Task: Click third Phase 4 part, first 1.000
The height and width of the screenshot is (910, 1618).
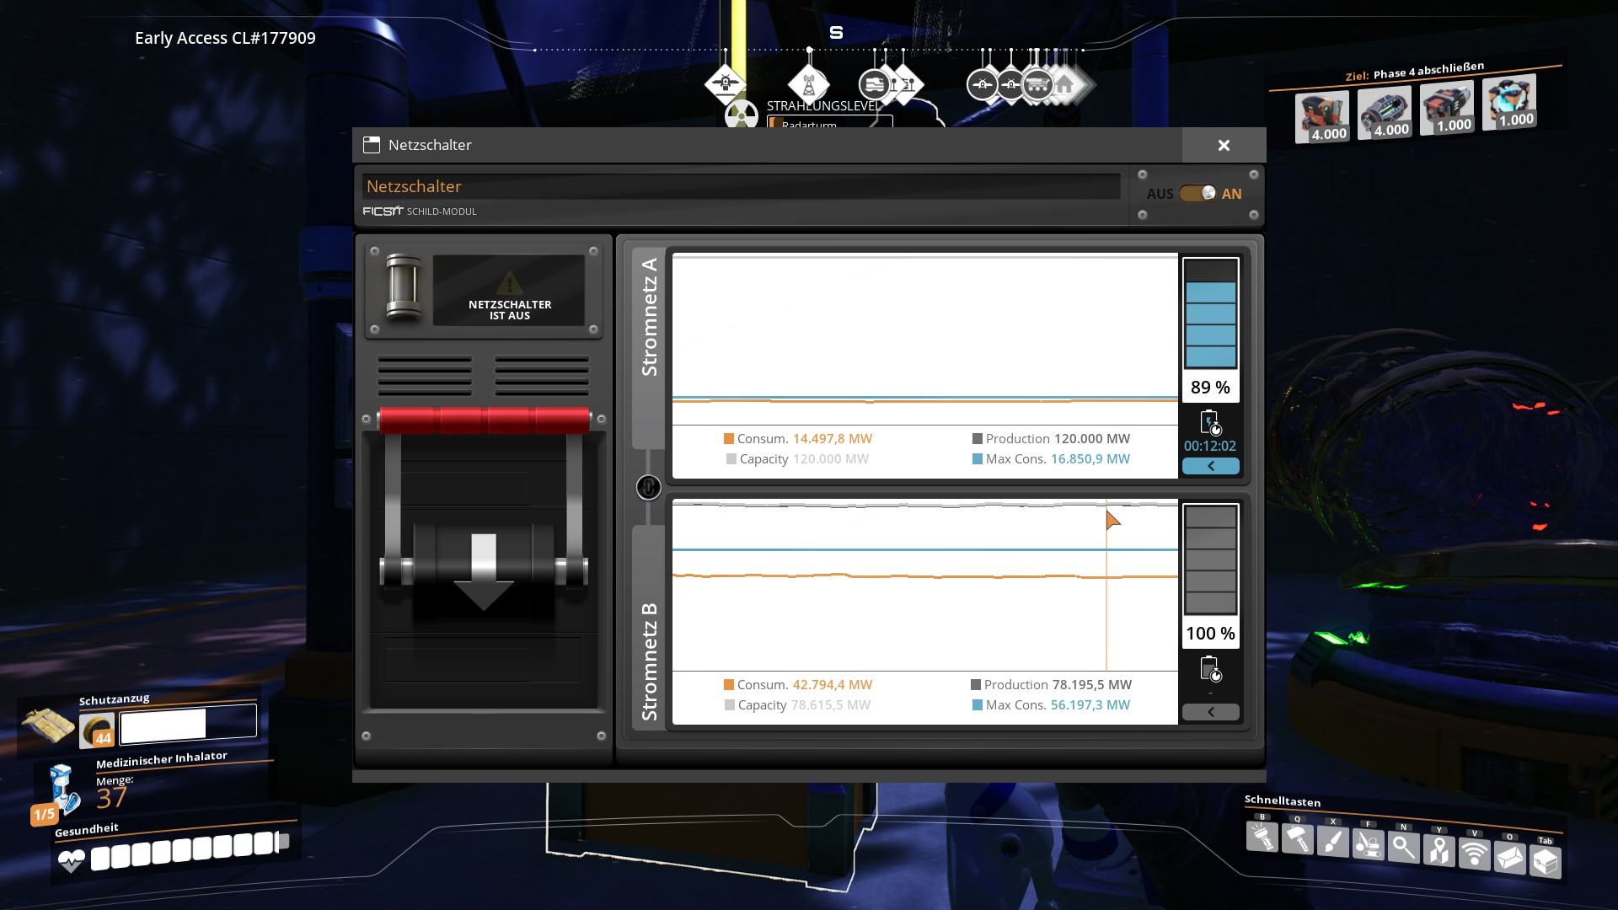Action: pos(1446,107)
